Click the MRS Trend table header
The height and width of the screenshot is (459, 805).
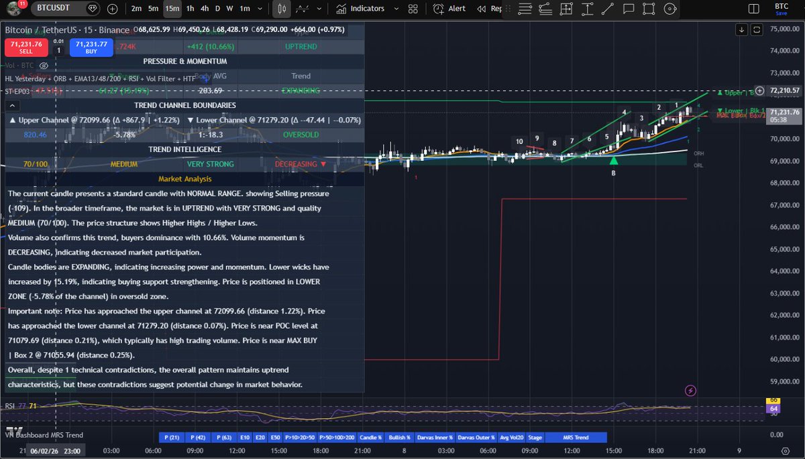[x=576, y=438]
